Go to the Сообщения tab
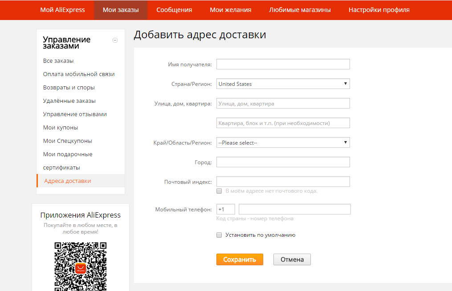The height and width of the screenshot is (291, 452). pos(174,10)
